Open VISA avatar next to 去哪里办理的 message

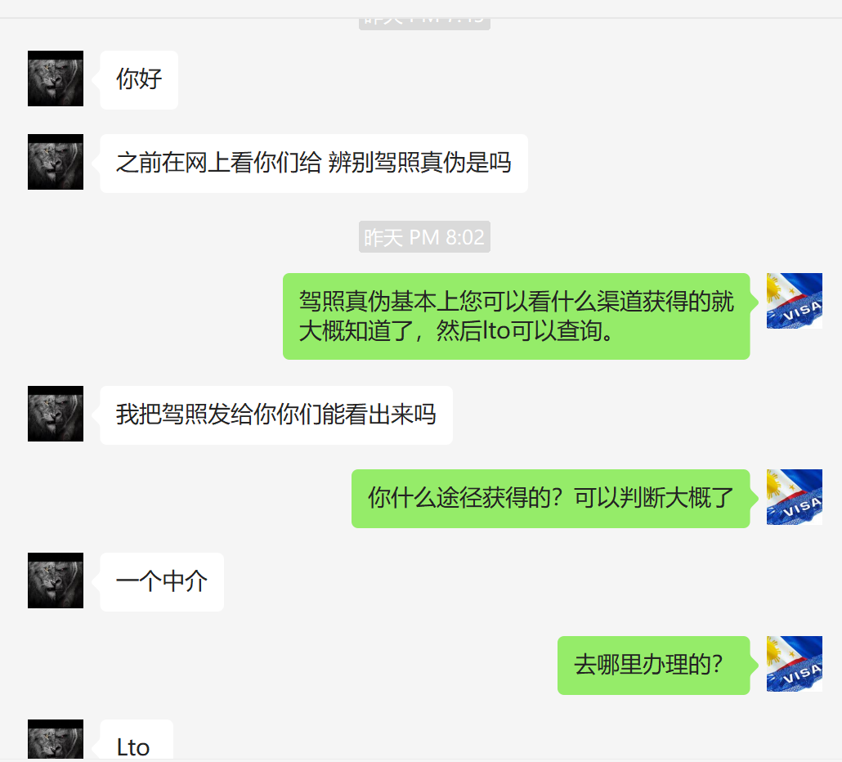pyautogui.click(x=795, y=664)
